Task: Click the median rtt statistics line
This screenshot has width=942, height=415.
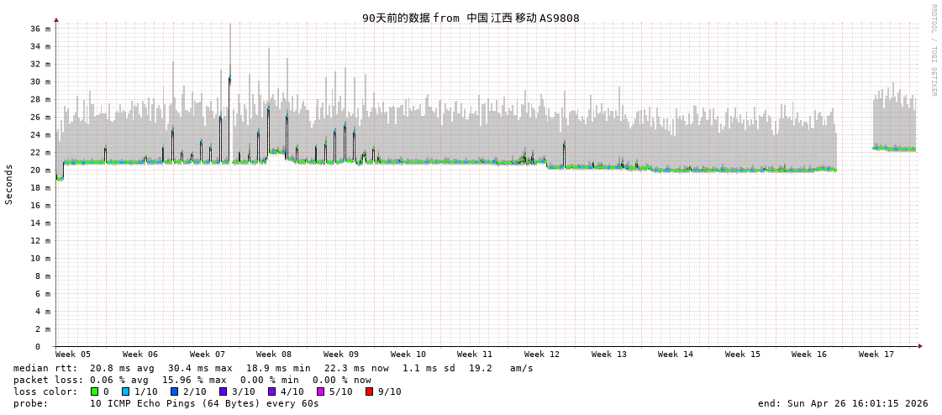Action: (x=273, y=368)
